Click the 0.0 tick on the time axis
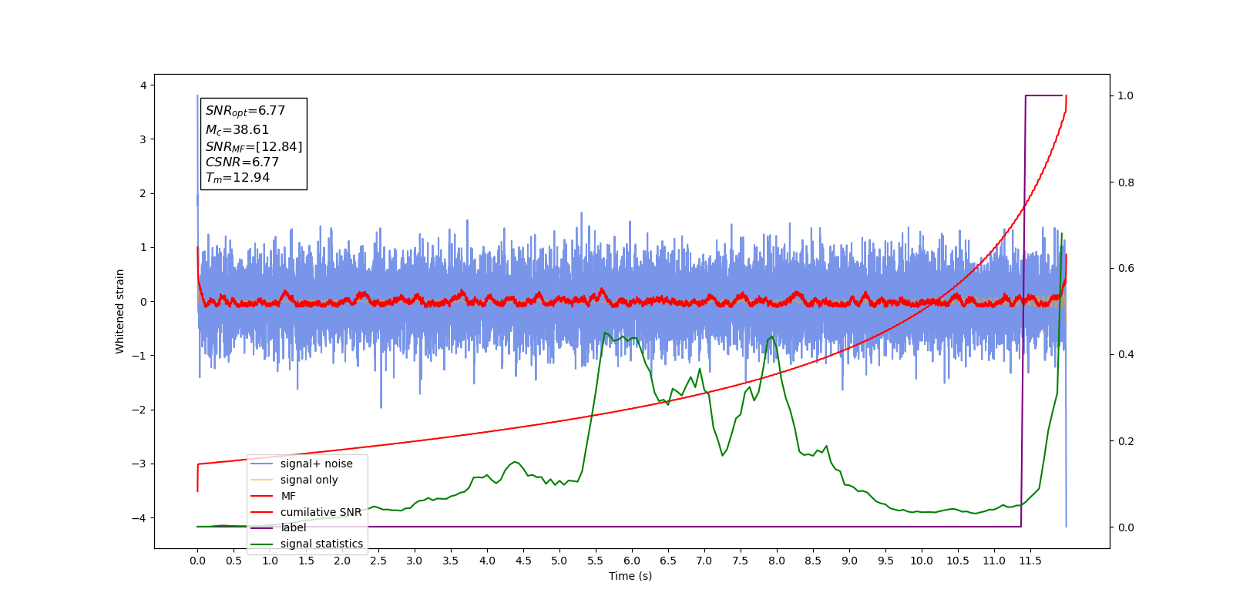The height and width of the screenshot is (616, 1233). click(x=197, y=561)
